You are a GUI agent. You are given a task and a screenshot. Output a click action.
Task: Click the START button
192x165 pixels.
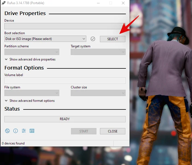(84, 131)
